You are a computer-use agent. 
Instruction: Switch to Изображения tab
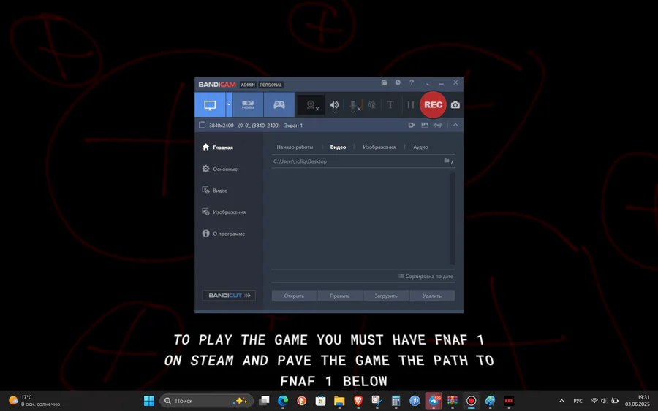click(379, 147)
